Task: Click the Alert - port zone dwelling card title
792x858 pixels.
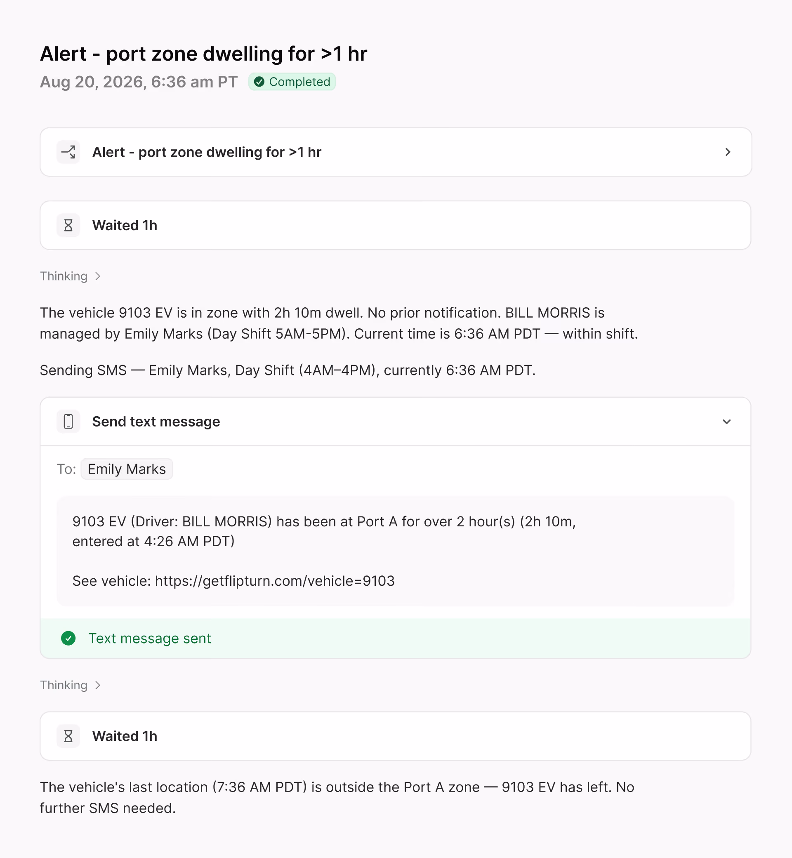Action: tap(207, 152)
